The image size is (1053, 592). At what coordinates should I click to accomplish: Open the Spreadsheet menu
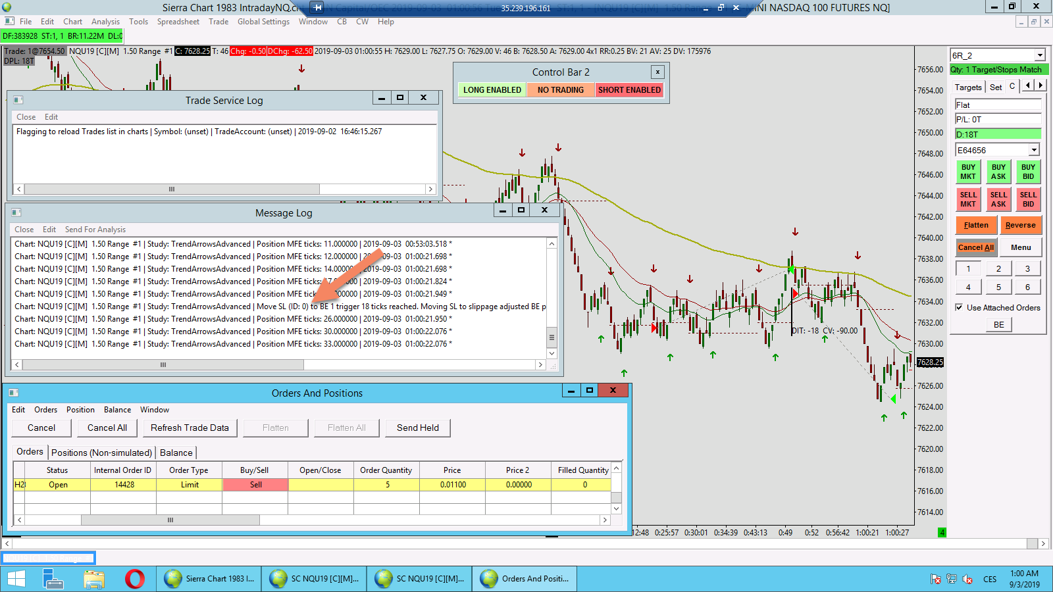point(178,22)
